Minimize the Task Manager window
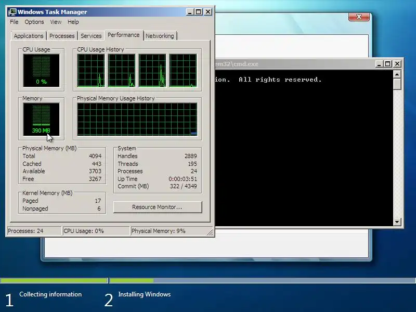The width and height of the screenshot is (416, 312). (190, 12)
